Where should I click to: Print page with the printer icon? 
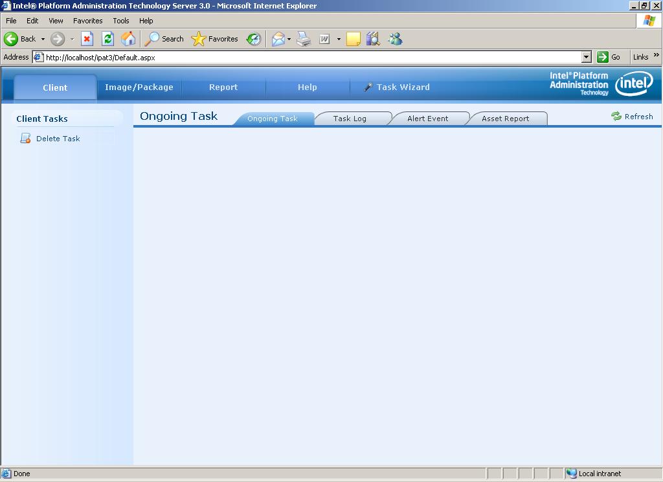click(x=304, y=39)
